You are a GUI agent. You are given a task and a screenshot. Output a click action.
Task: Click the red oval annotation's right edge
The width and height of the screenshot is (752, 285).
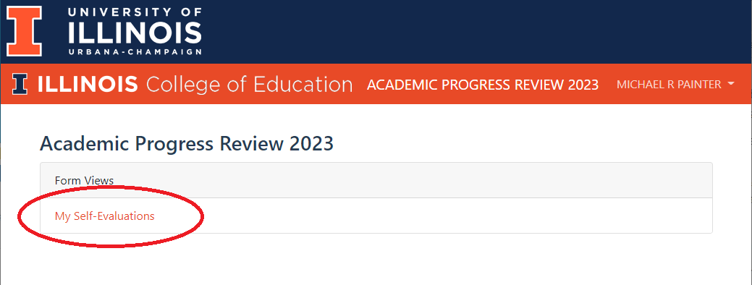pyautogui.click(x=203, y=216)
